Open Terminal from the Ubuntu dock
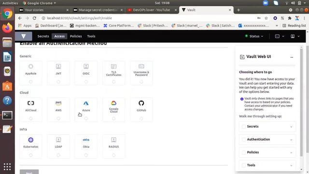 7,115
